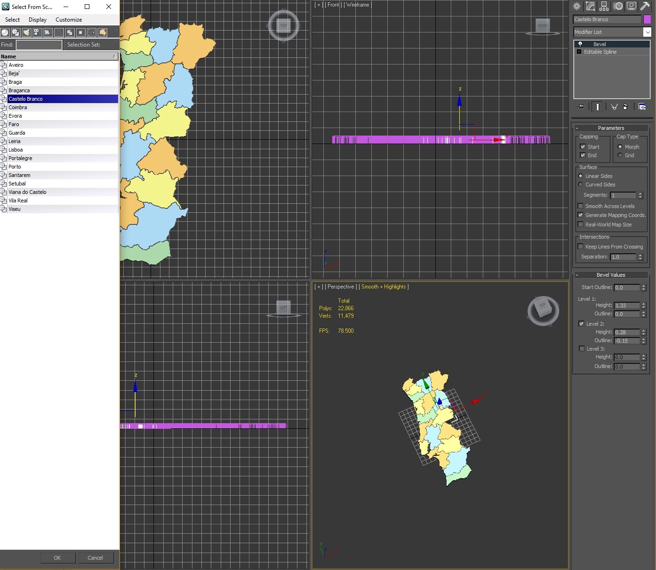
Task: Open the Display menu in Select From Scene
Action: (x=37, y=19)
